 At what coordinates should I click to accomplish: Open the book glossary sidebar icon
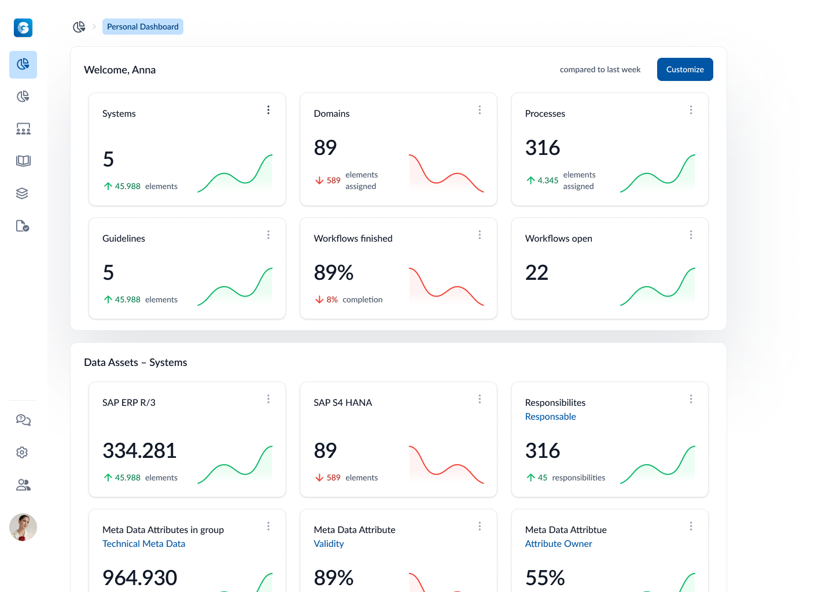(23, 161)
